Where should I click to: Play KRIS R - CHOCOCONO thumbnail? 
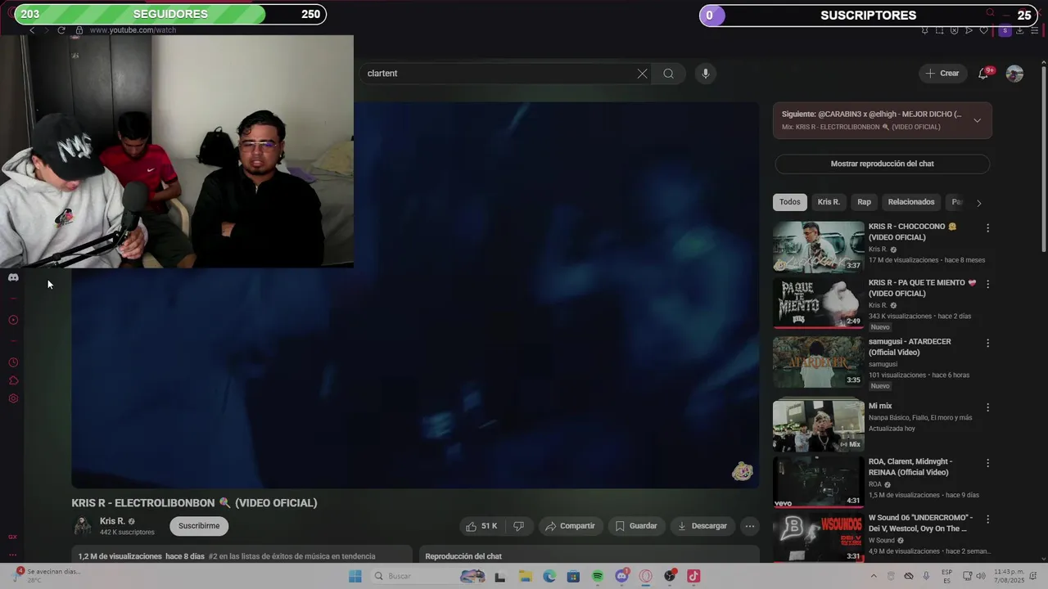pos(818,246)
